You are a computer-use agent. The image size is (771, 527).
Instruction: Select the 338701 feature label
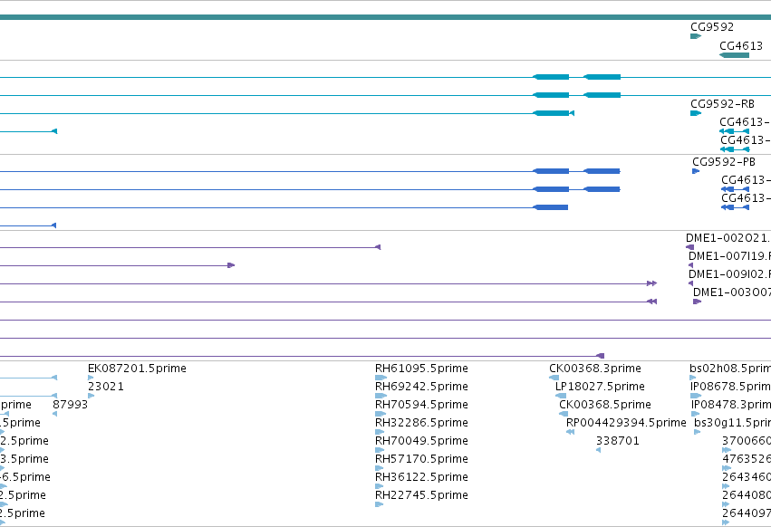coord(618,440)
